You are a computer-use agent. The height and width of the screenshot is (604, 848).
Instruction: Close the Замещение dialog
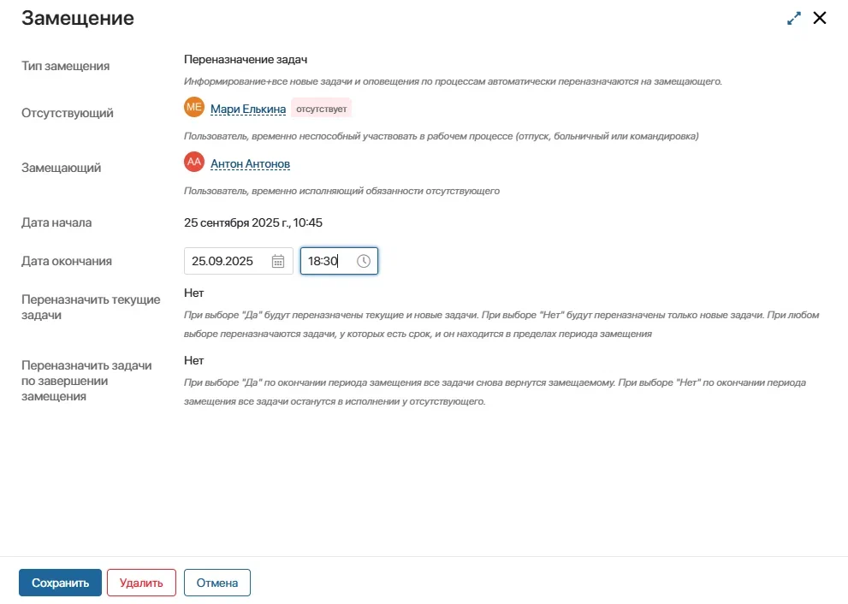pos(820,18)
